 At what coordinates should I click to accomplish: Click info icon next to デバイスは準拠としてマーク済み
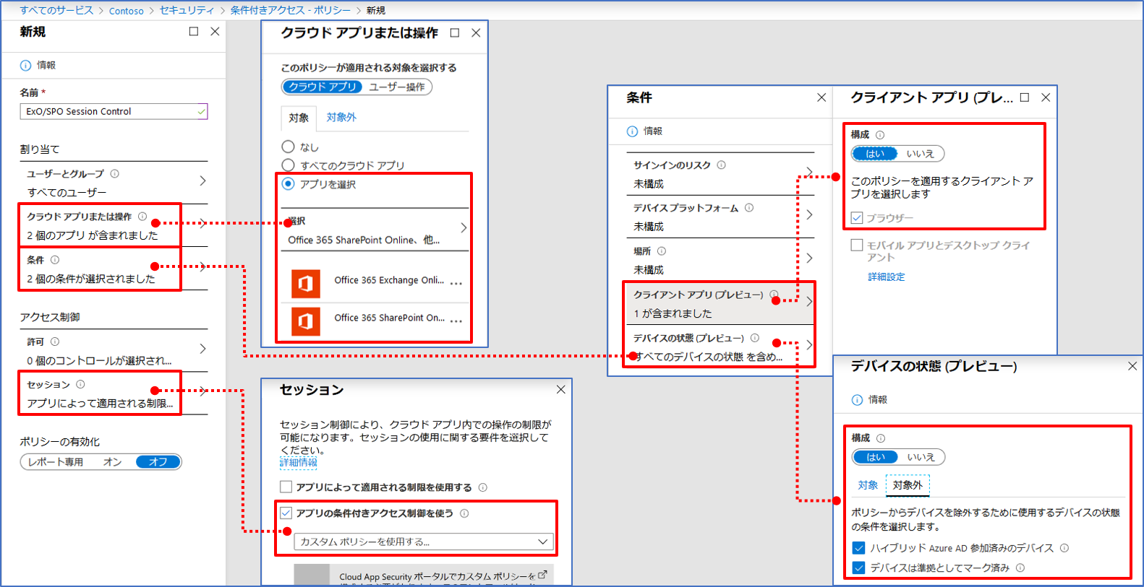click(x=1020, y=568)
